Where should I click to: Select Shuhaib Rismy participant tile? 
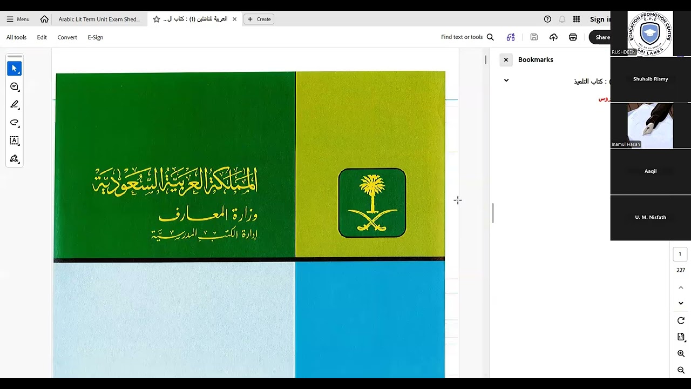coord(651,79)
